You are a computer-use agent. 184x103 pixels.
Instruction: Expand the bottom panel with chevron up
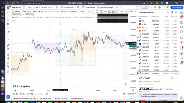point(131,98)
